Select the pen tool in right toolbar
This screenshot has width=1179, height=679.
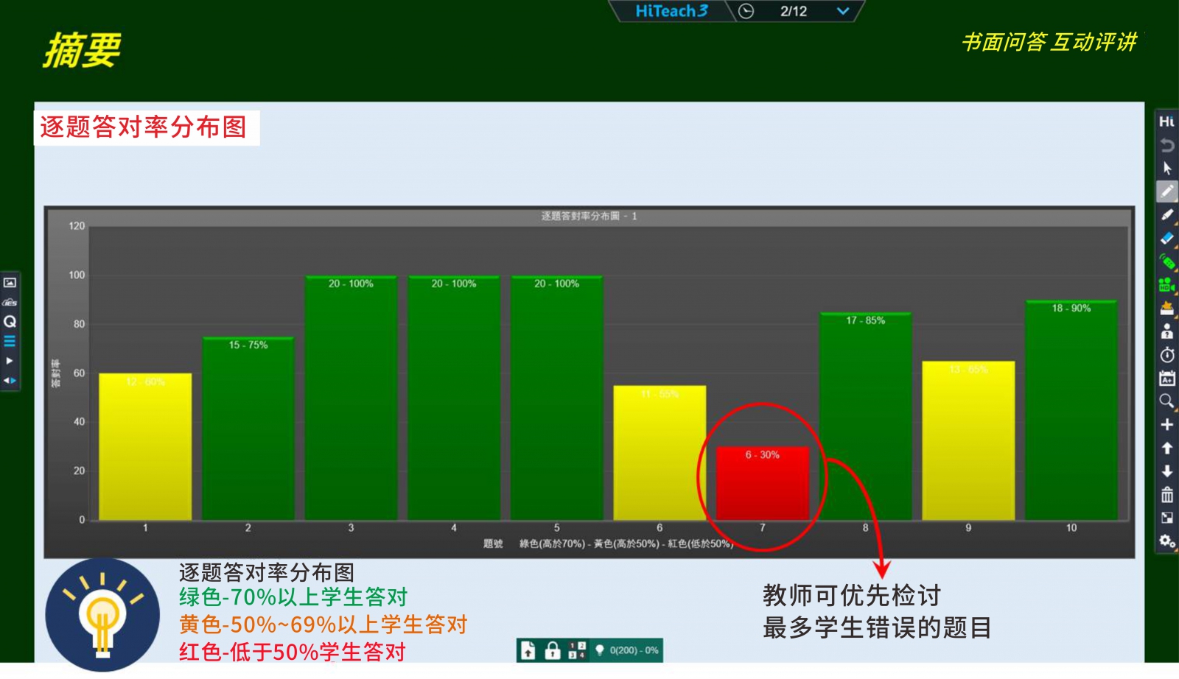coord(1166,191)
